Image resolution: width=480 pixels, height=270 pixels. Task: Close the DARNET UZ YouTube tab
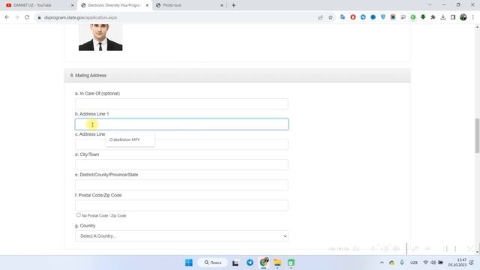point(73,5)
